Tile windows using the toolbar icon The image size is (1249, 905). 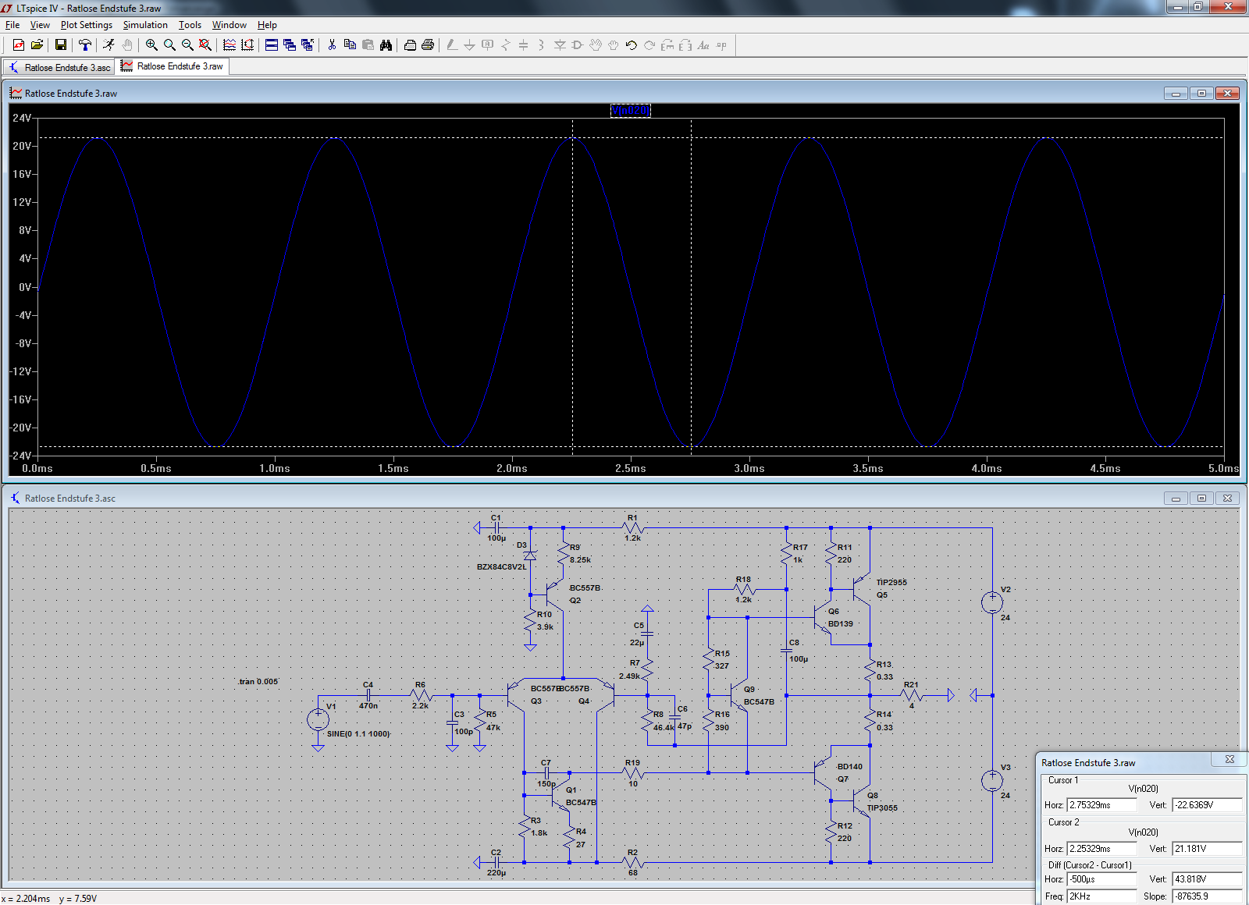pos(272,45)
